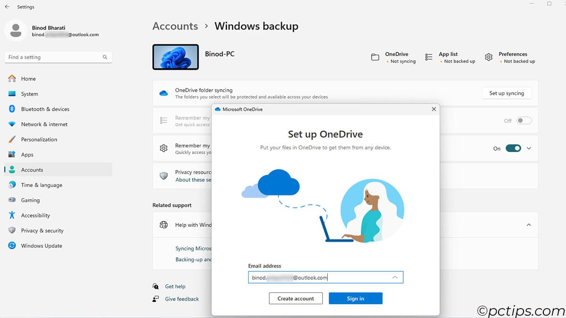Open Bluetooth & devices settings
Viewport: 566px width, 318px height.
coord(45,109)
